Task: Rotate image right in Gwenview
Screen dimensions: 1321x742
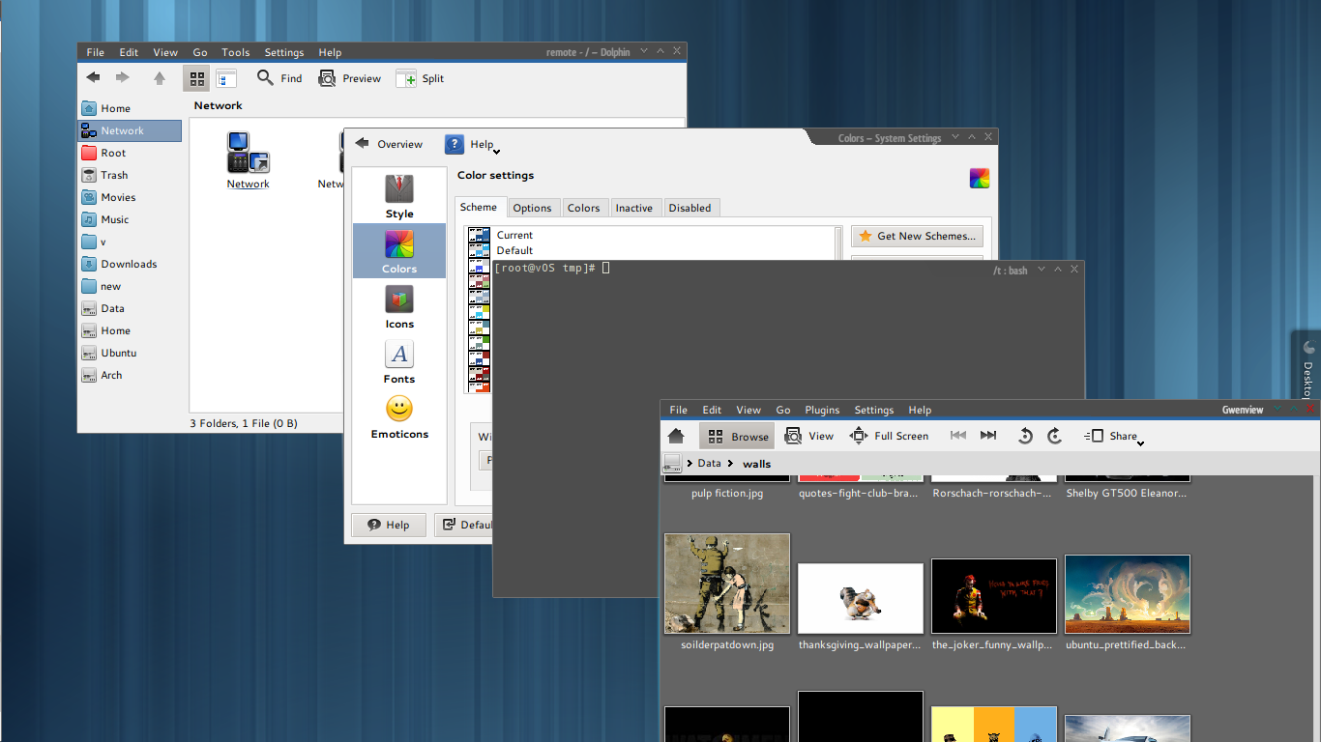Action: tap(1055, 436)
